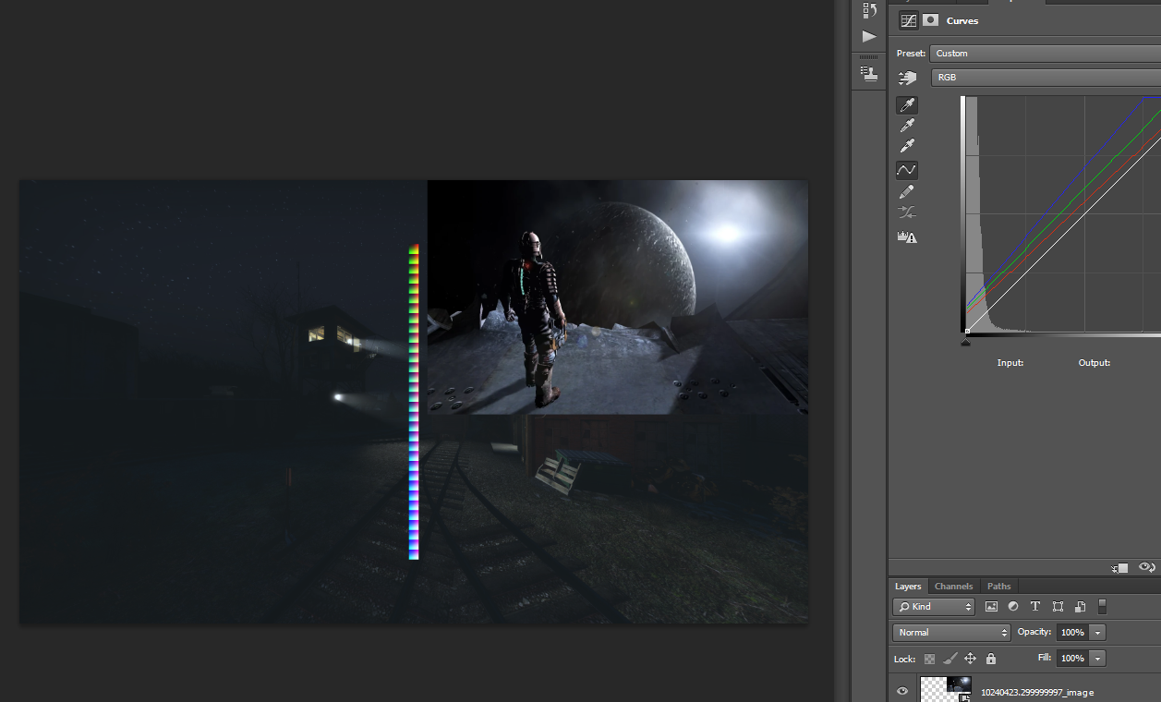Choose draw curve pencil tool

[907, 191]
